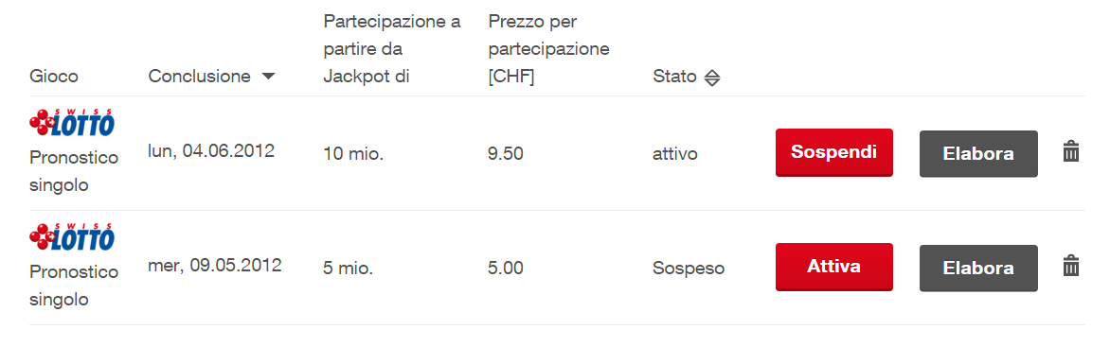1110x347 pixels.
Task: Click the Conclusione column header
Action: coord(200,77)
